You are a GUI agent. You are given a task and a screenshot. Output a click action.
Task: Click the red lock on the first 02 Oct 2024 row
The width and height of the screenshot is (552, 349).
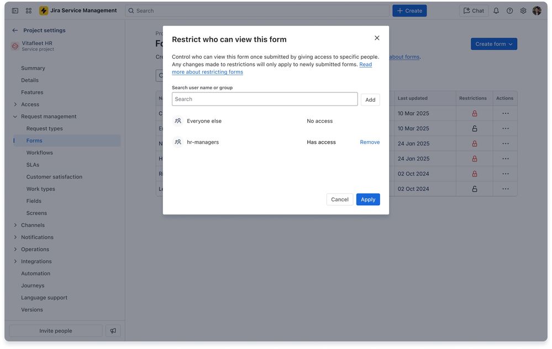[474, 174]
